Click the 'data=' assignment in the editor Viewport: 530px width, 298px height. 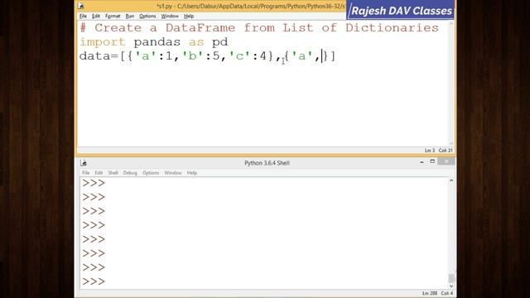tap(99, 55)
